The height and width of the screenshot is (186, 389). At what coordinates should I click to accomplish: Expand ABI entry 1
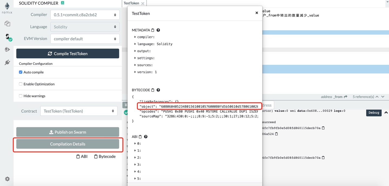[x=135, y=150]
